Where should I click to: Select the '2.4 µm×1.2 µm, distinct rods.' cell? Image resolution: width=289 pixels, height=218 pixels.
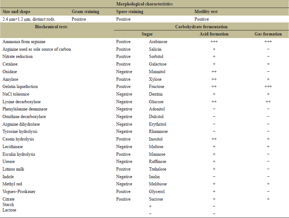[x=29, y=19]
